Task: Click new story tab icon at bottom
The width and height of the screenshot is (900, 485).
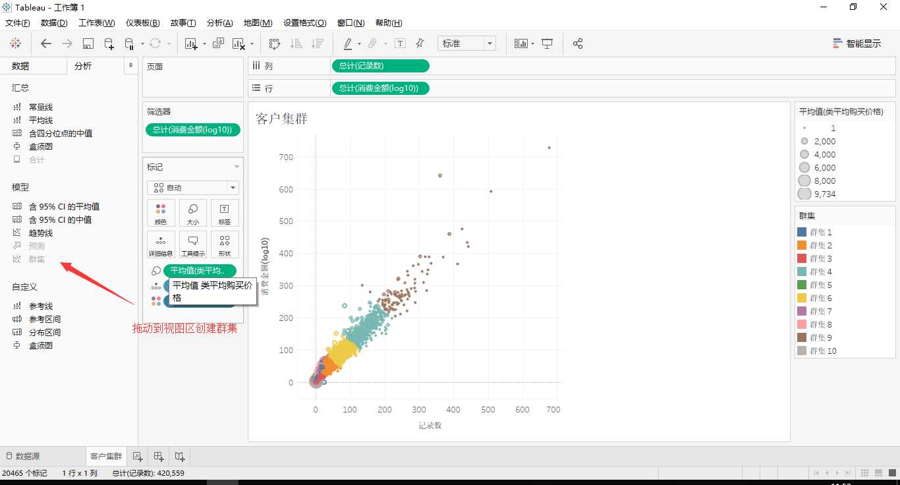Action: coord(180,456)
